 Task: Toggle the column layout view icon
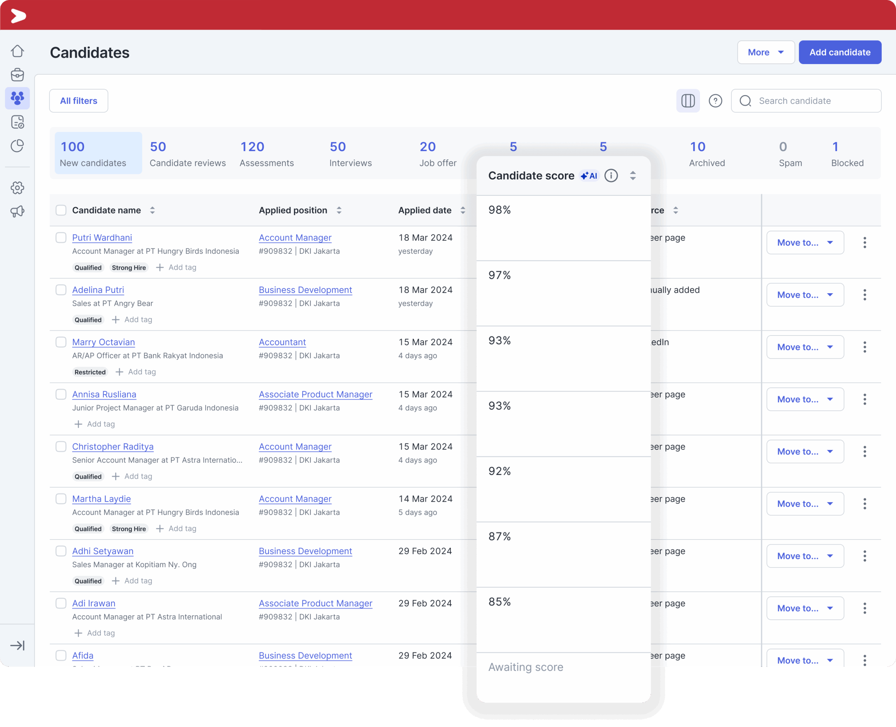pyautogui.click(x=688, y=101)
